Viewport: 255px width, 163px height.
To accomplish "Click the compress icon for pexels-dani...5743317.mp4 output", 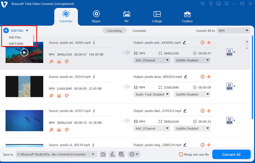I will [x=209, y=111].
